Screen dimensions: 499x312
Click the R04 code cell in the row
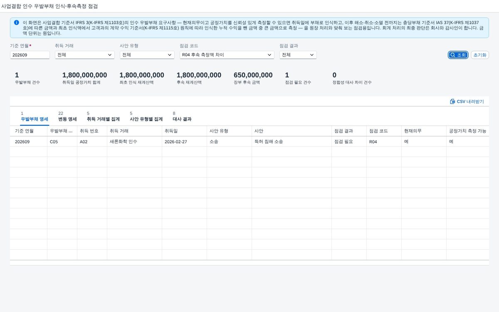(384, 141)
